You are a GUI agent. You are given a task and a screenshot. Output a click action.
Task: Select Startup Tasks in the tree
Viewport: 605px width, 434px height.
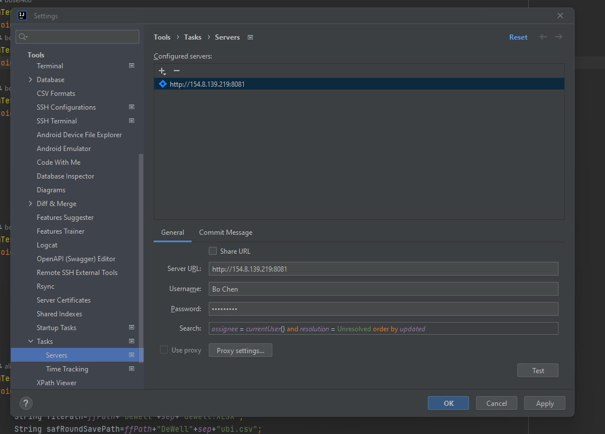pos(56,328)
